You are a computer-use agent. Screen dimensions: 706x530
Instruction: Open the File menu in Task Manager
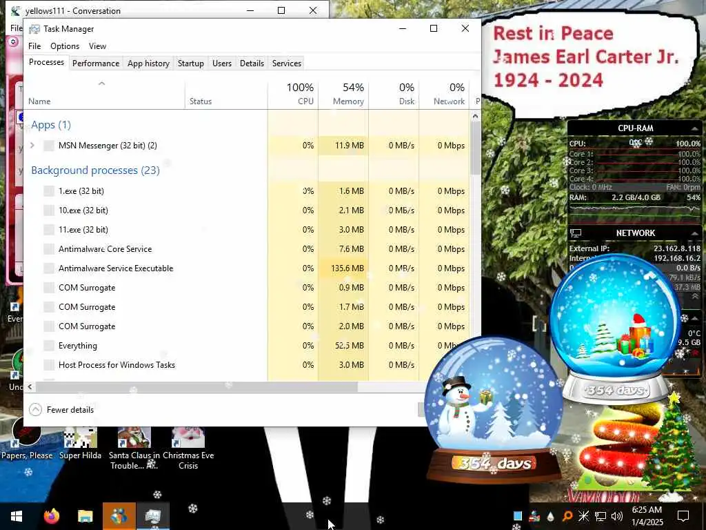pyautogui.click(x=34, y=46)
